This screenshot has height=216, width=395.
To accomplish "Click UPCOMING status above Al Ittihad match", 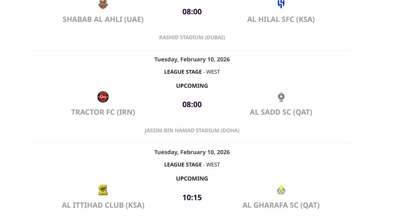I will click(192, 178).
